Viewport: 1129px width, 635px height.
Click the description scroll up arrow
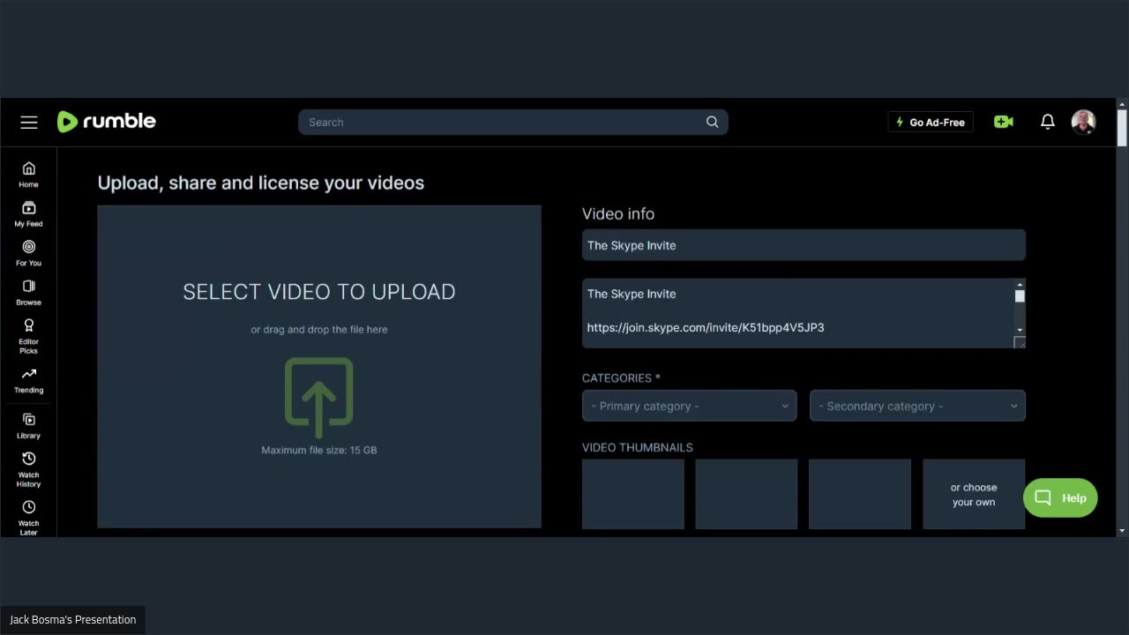click(1020, 285)
